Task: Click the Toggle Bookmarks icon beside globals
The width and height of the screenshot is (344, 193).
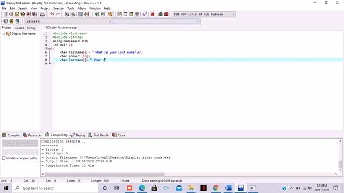Action: pos(11,21)
